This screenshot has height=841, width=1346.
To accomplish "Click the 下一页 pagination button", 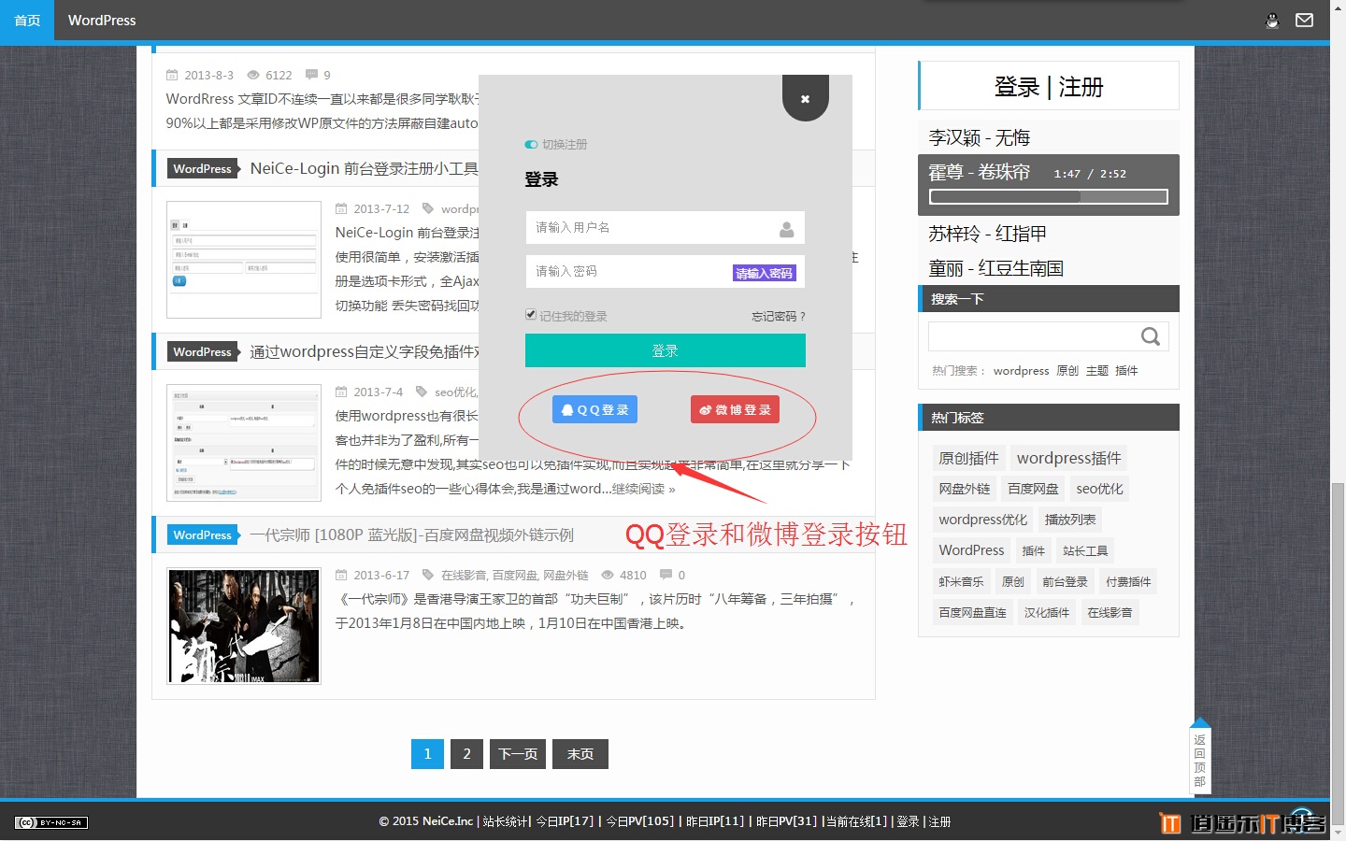I will 518,754.
